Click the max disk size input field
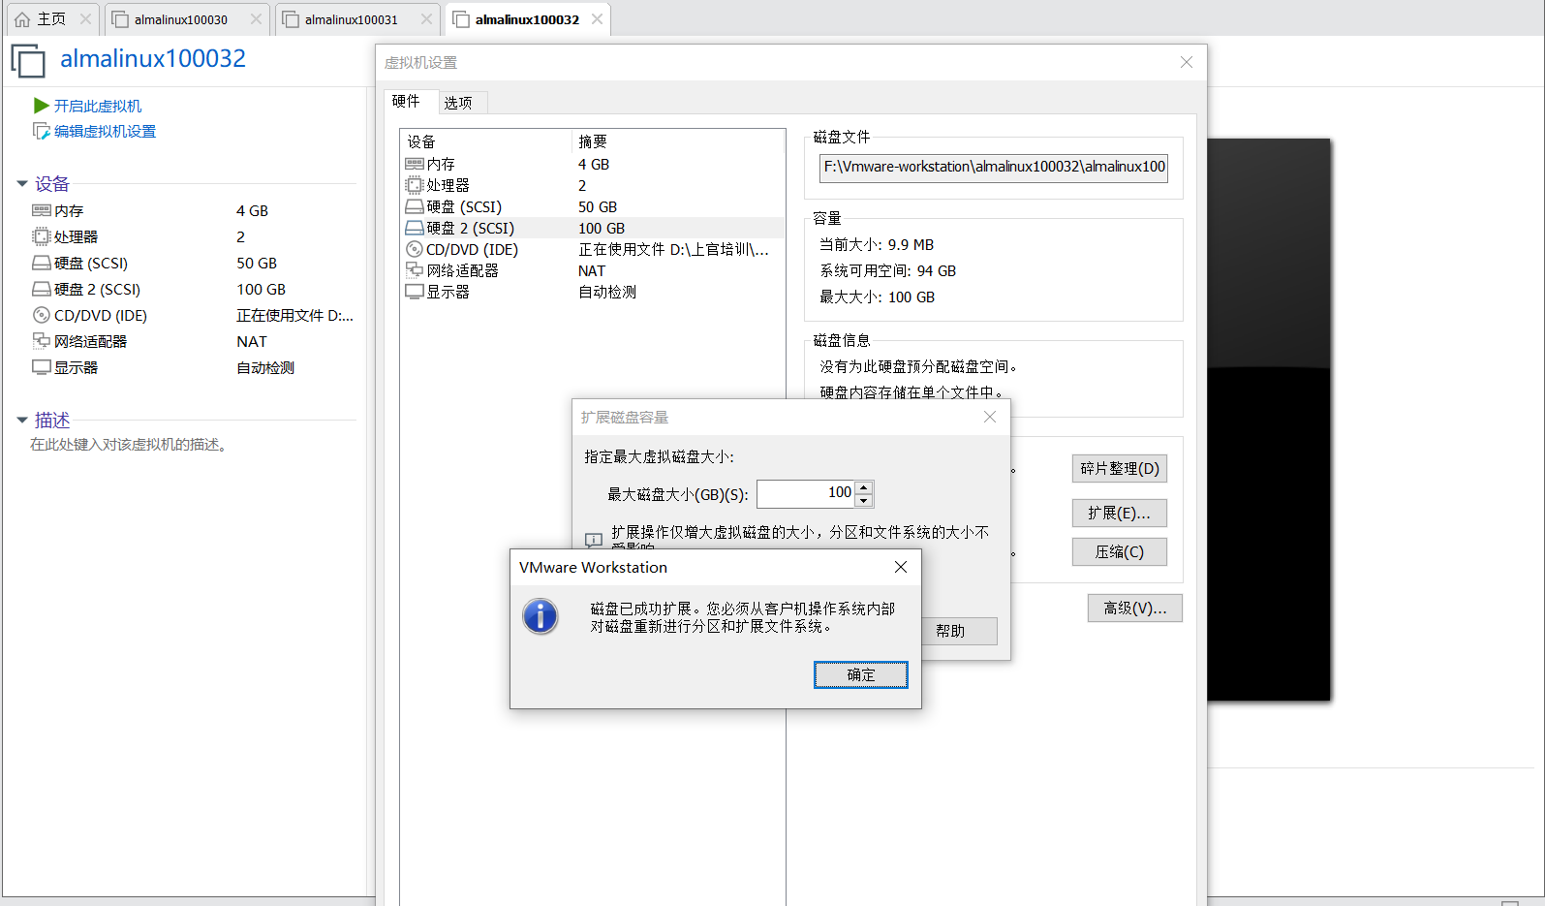This screenshot has height=906, width=1545. click(x=806, y=493)
